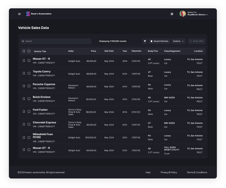Bookmark the Chevrolet Express row
The width and height of the screenshot is (226, 188).
[x=24, y=124]
